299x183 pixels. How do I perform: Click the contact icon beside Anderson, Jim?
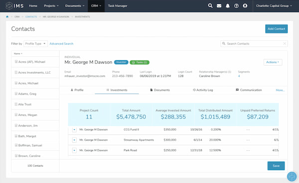16,125
